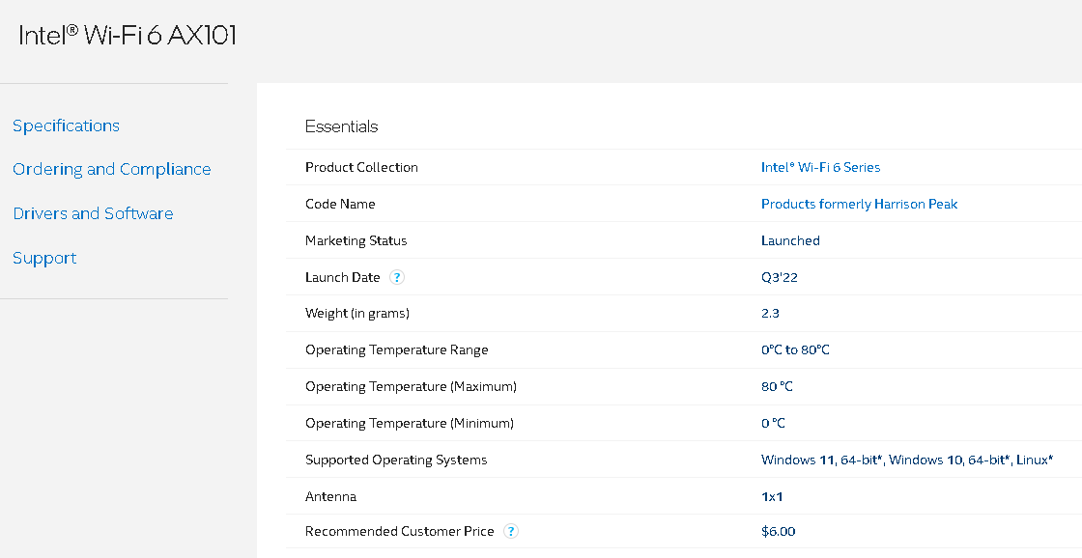Go to Ordering and Compliance
1082x558 pixels.
point(111,169)
